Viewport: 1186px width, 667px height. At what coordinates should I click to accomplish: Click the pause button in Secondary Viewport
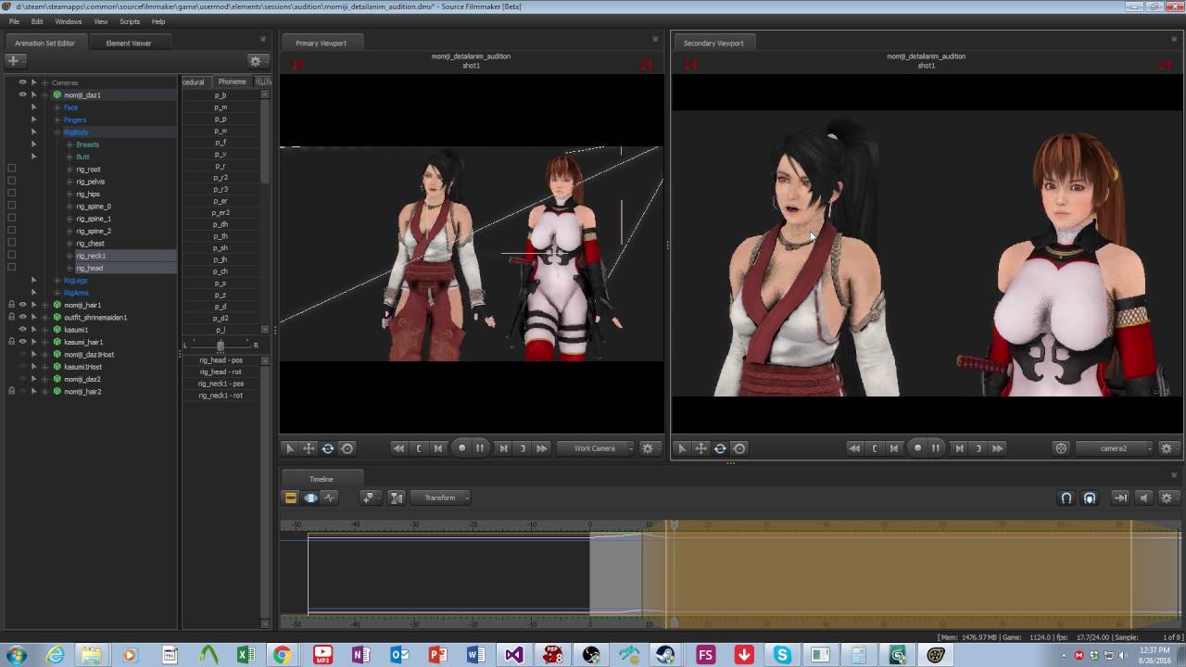coord(936,448)
